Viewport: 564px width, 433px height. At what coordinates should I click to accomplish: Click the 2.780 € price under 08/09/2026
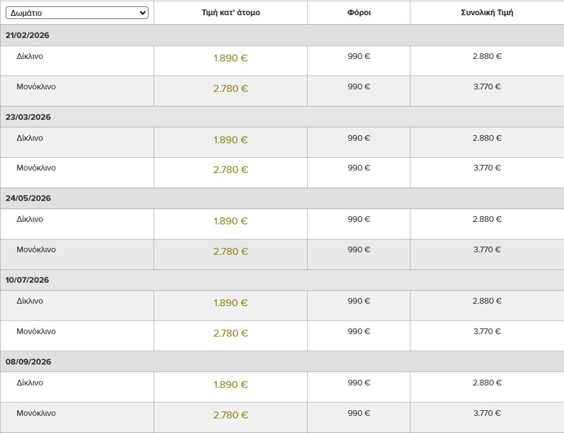(230, 415)
